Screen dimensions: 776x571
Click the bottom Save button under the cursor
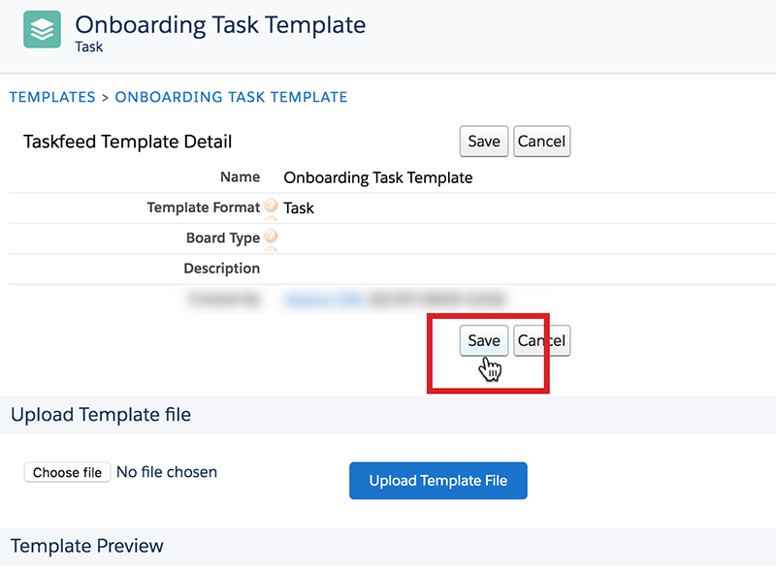tap(483, 340)
